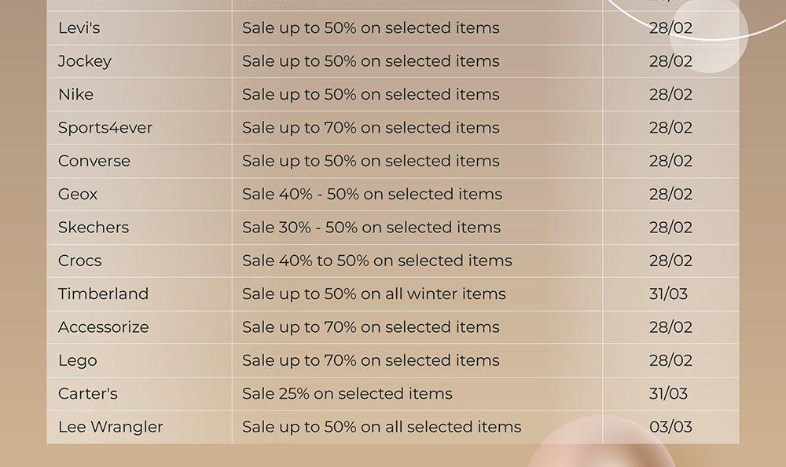Select the Skechers brand cell
Viewport: 786px width, 467px height.
tap(94, 228)
